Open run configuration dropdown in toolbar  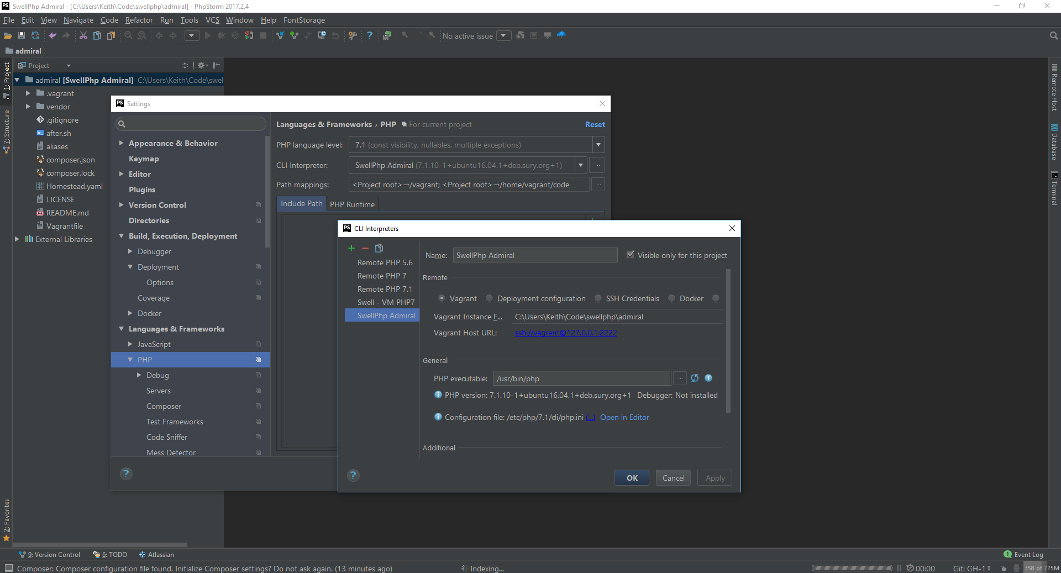tap(192, 36)
